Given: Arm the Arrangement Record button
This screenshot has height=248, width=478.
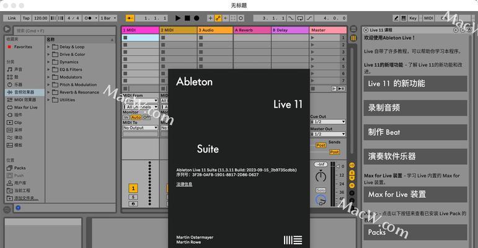Looking at the screenshot, I should pyautogui.click(x=197, y=19).
